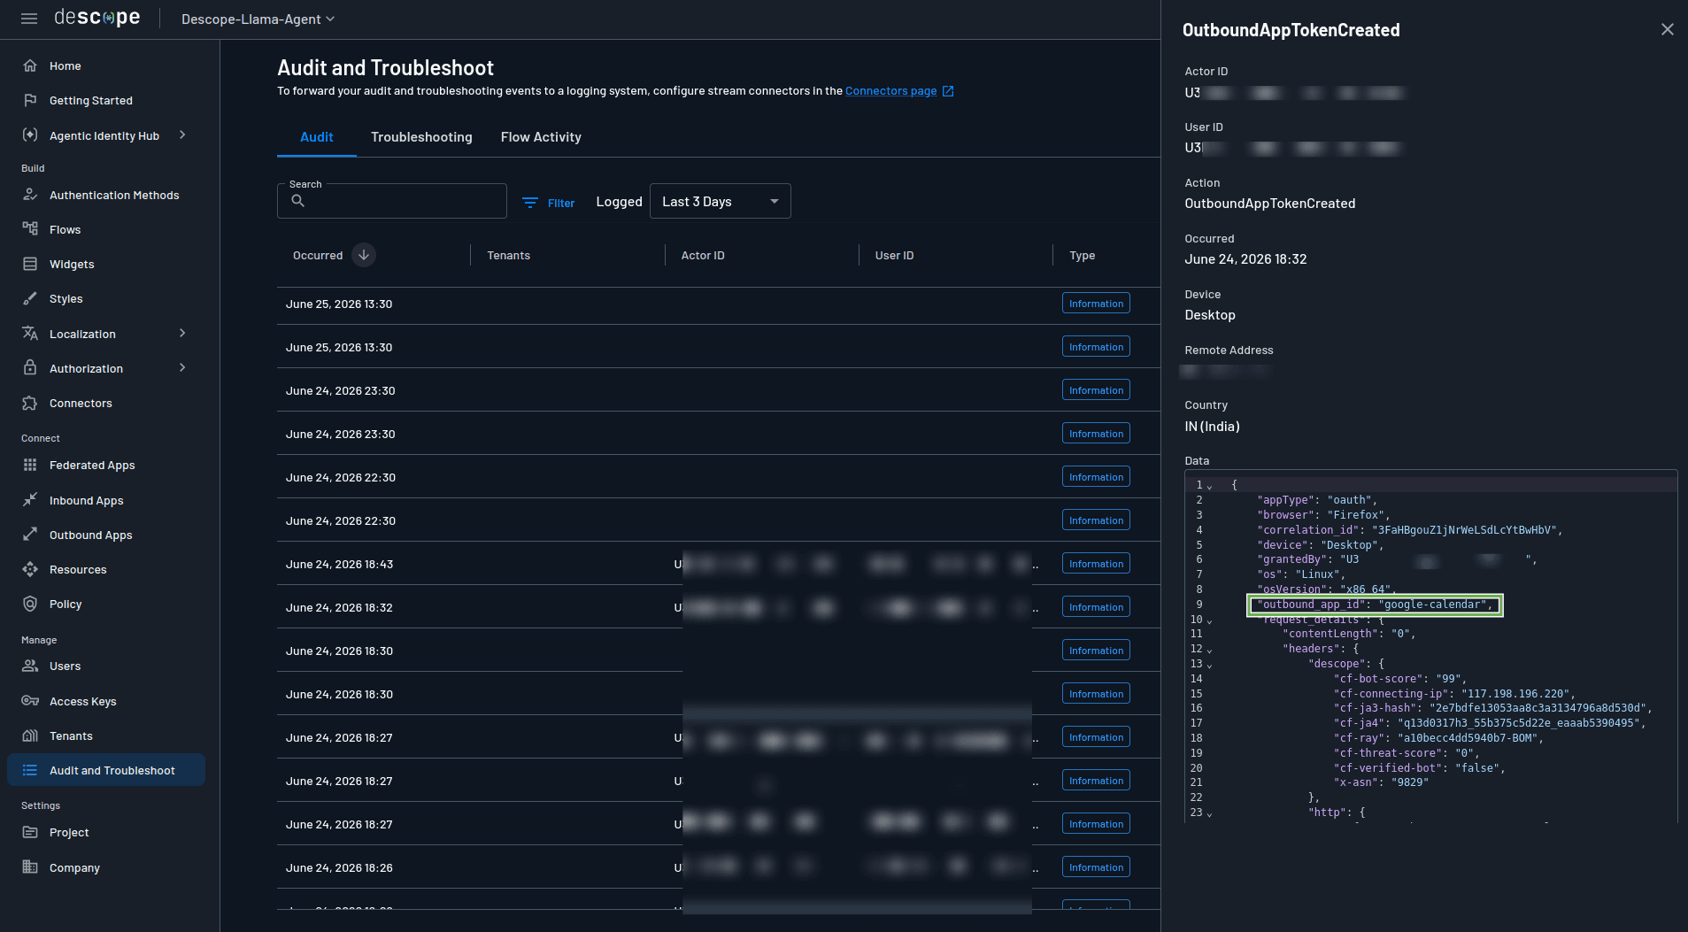Click the Policy shield icon
Screen dimensions: 1688x932
click(x=30, y=604)
